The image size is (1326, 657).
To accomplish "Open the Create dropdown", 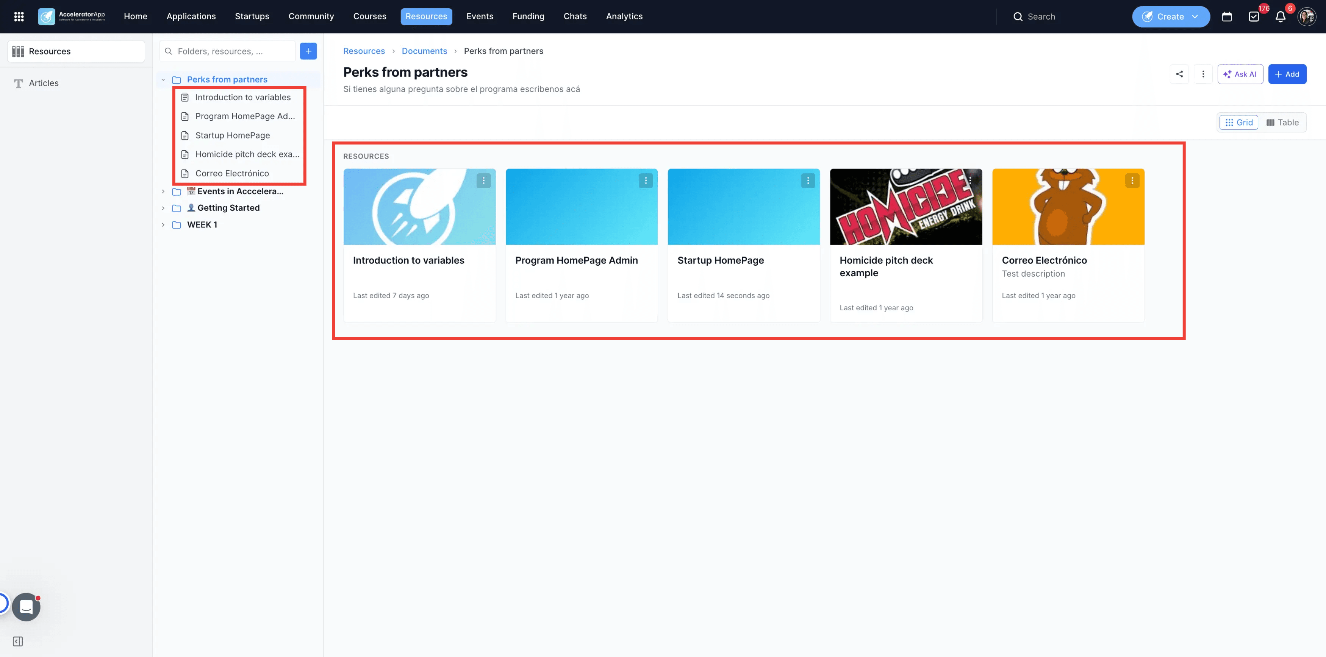I will click(1171, 16).
